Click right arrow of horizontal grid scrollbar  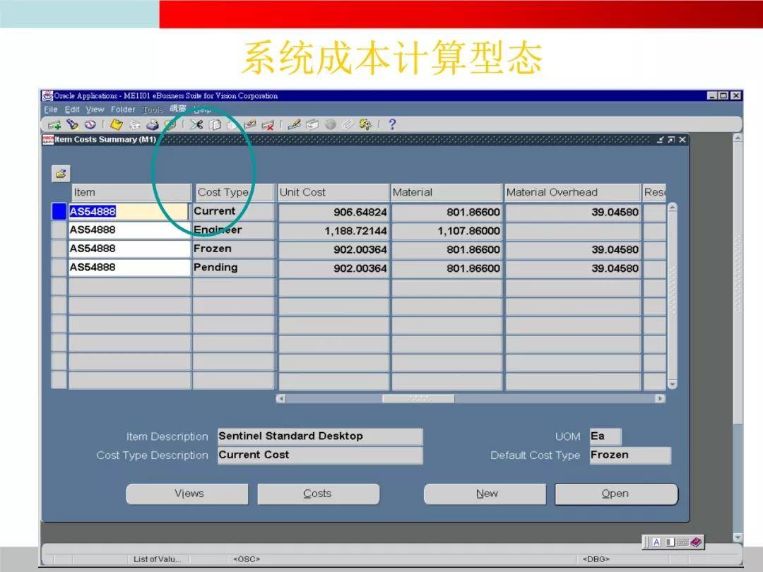(660, 398)
